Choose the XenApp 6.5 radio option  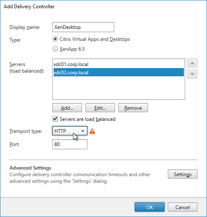pyautogui.click(x=55, y=49)
